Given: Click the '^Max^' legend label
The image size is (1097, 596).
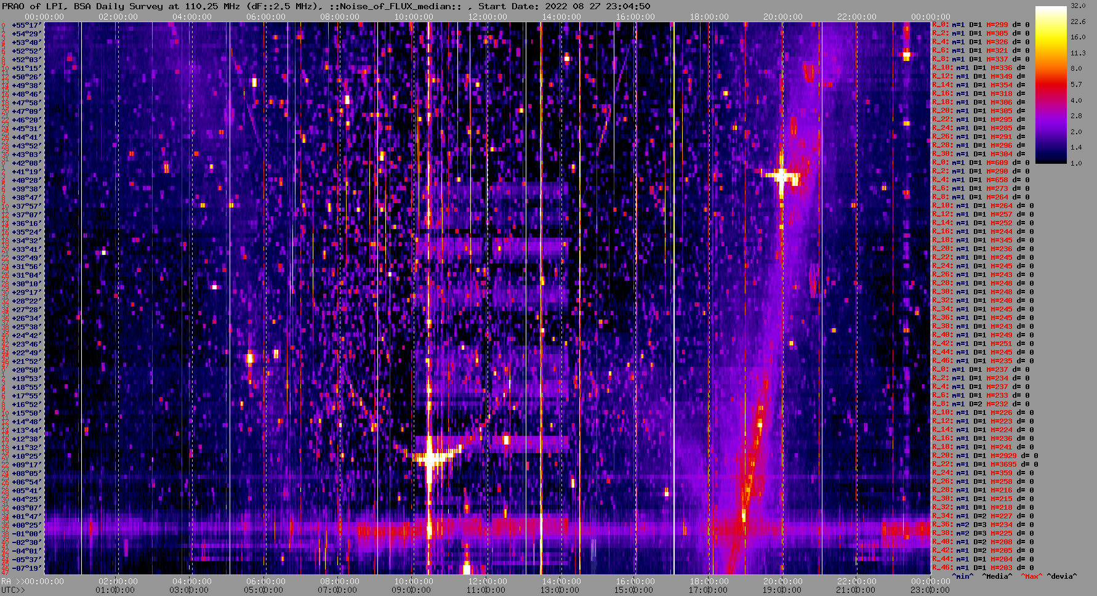Looking at the screenshot, I should point(1032,576).
